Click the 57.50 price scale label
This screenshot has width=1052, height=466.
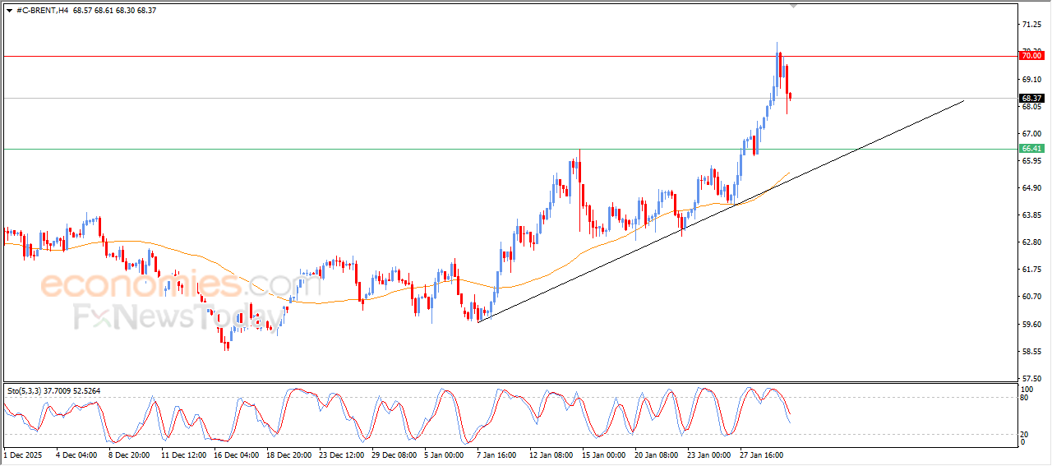(1031, 379)
